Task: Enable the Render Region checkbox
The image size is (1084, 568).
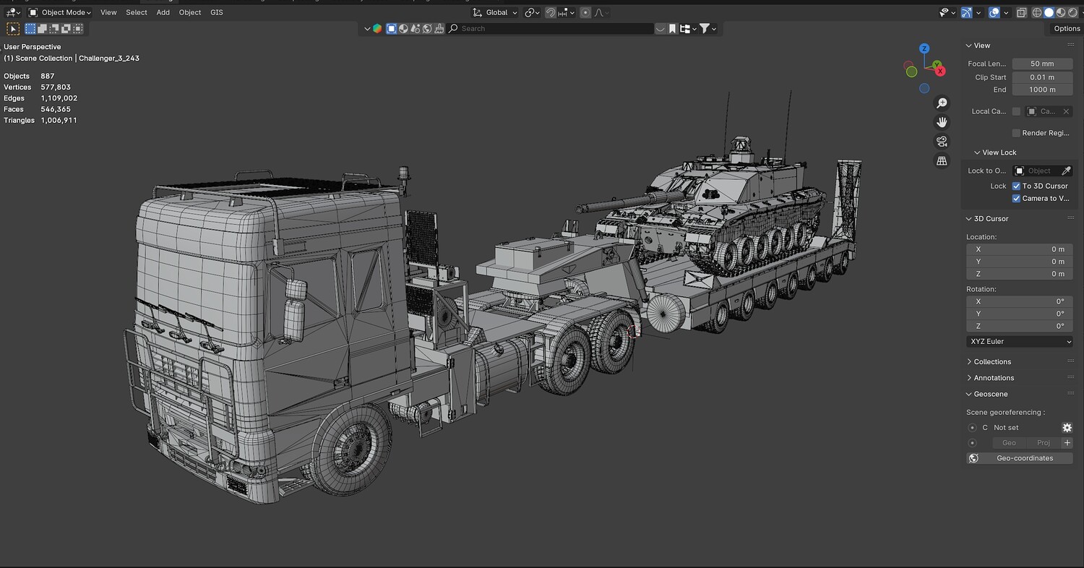Action: 1017,133
